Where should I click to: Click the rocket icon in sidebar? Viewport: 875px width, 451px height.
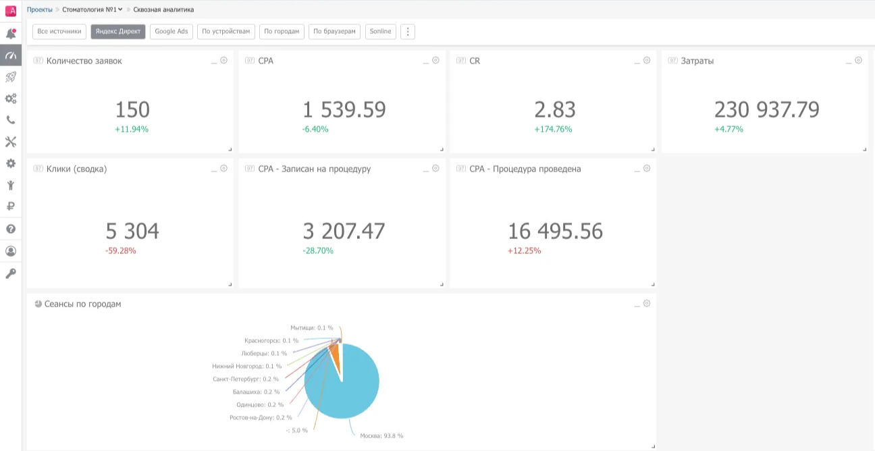pyautogui.click(x=11, y=77)
